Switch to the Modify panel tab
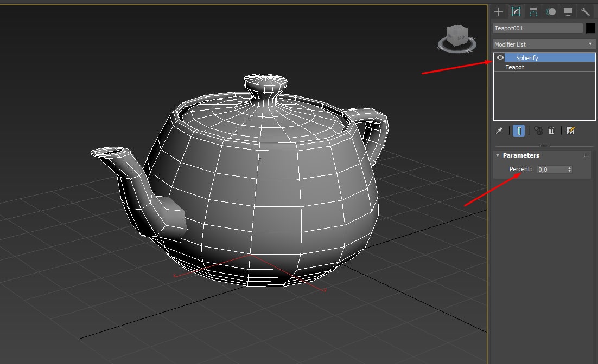This screenshot has width=598, height=364. [516, 12]
